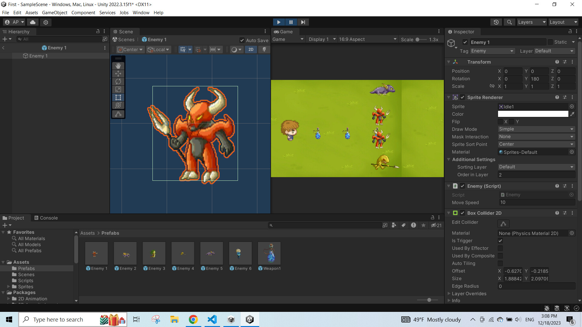Toggle 2D mode in Scene view

click(251, 49)
